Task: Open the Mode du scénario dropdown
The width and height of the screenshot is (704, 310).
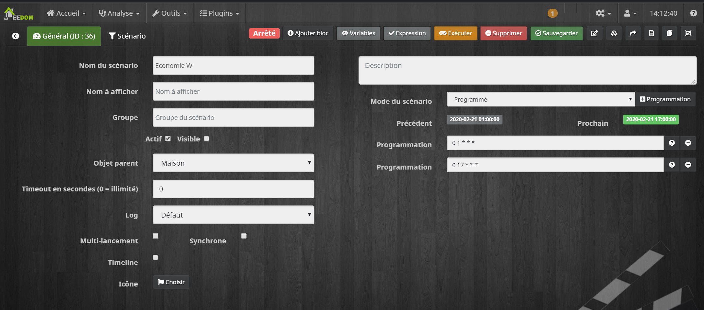Action: 541,99
